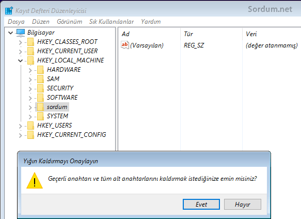Screen dimensions: 301x219
Task: Click the SECURITY folder icon
Action: tap(40, 88)
